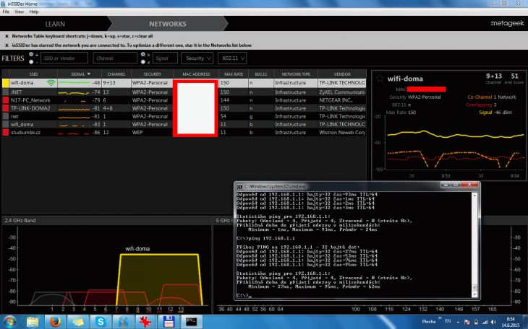Viewport: 528px width, 329px height.
Task: Click gray marker beside JNET row
Action: tap(5, 92)
